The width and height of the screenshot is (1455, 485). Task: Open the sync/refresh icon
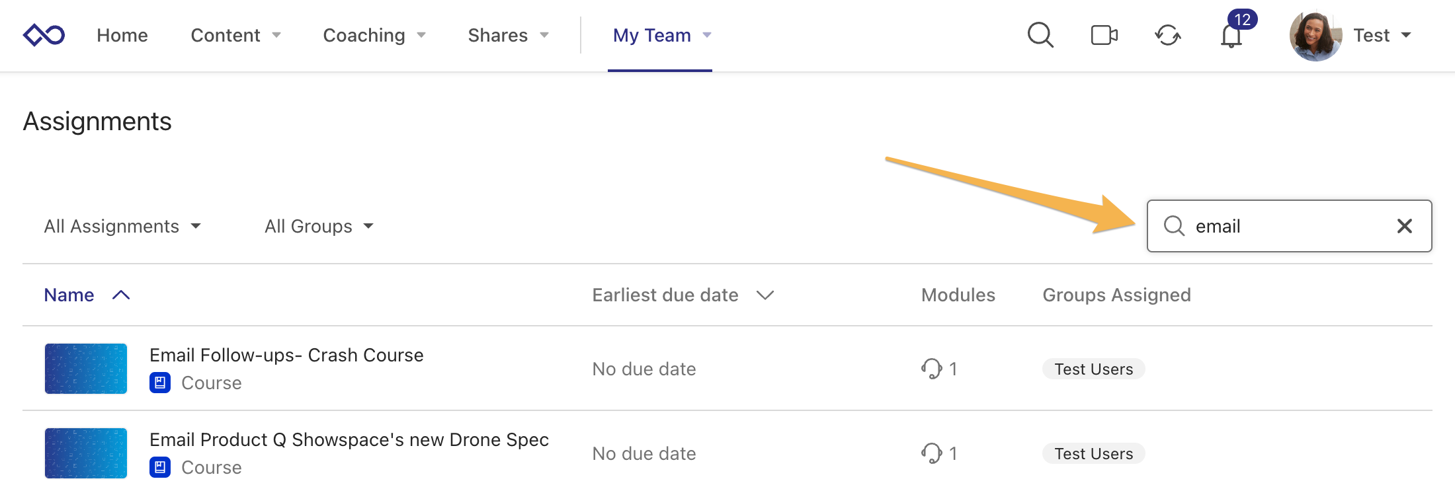click(x=1168, y=36)
